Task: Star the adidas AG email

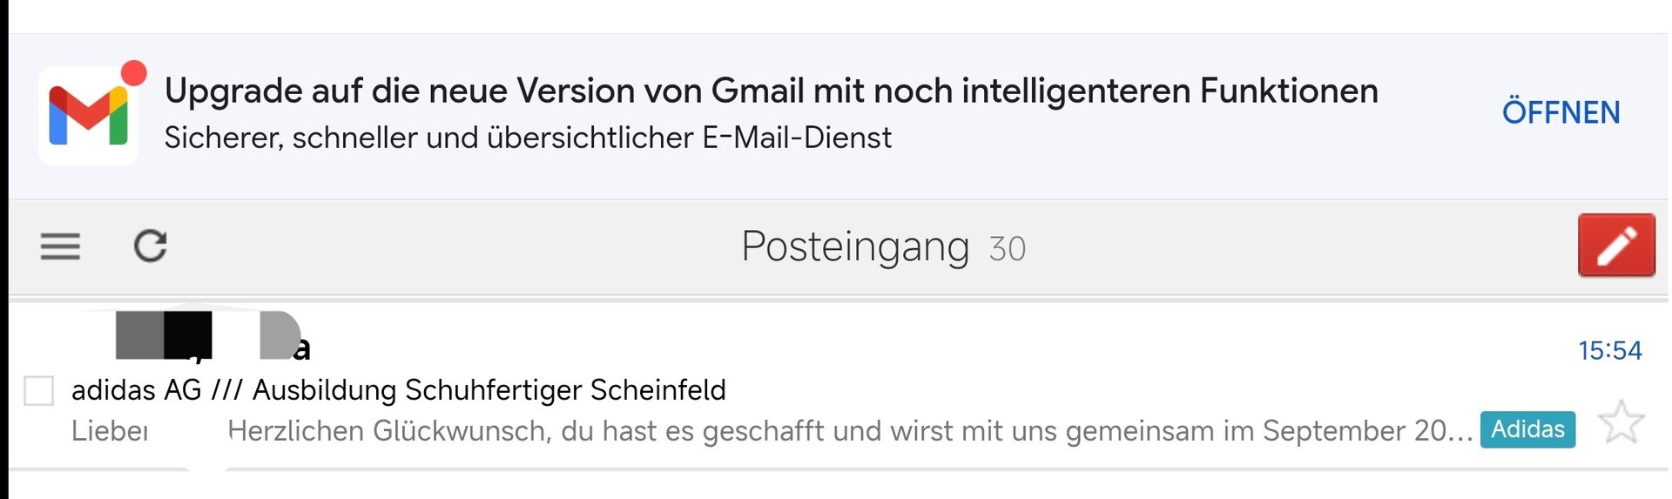Action: tap(1621, 422)
